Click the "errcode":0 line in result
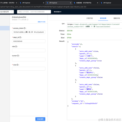The width and height of the screenshot is (122, 122). tap(77, 44)
